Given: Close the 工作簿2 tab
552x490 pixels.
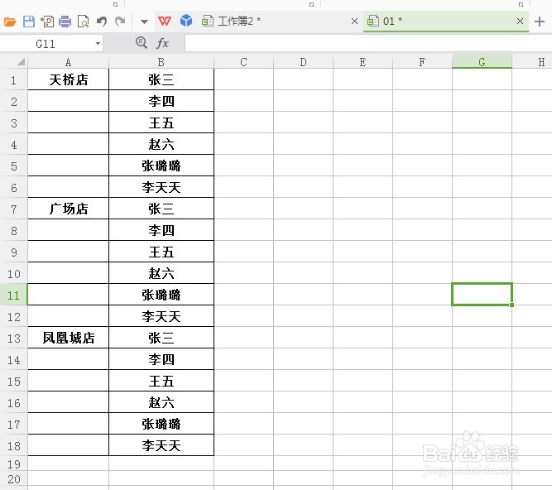Looking at the screenshot, I should coord(354,22).
